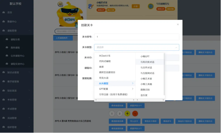The image size is (221, 133).
Task: Click the palette icon of 小畅艺术家
Action: [x=91, y=6]
